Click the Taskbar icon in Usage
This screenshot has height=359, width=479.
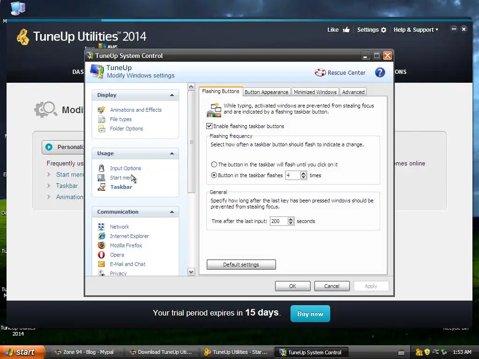coord(102,187)
